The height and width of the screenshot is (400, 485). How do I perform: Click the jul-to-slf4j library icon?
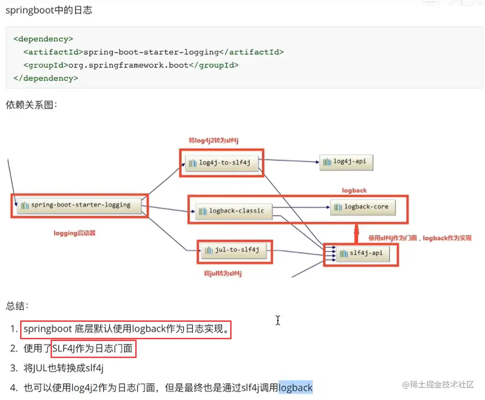(x=209, y=250)
